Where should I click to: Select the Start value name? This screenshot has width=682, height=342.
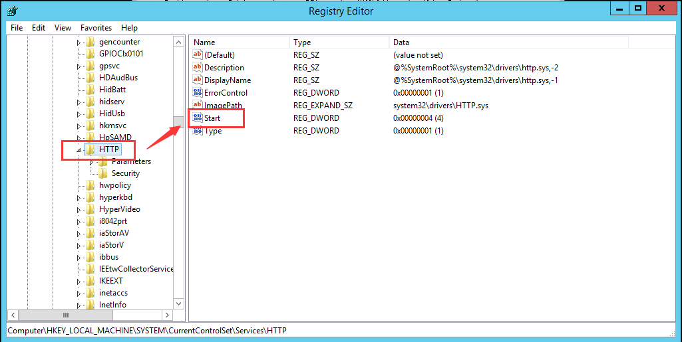tap(212, 118)
